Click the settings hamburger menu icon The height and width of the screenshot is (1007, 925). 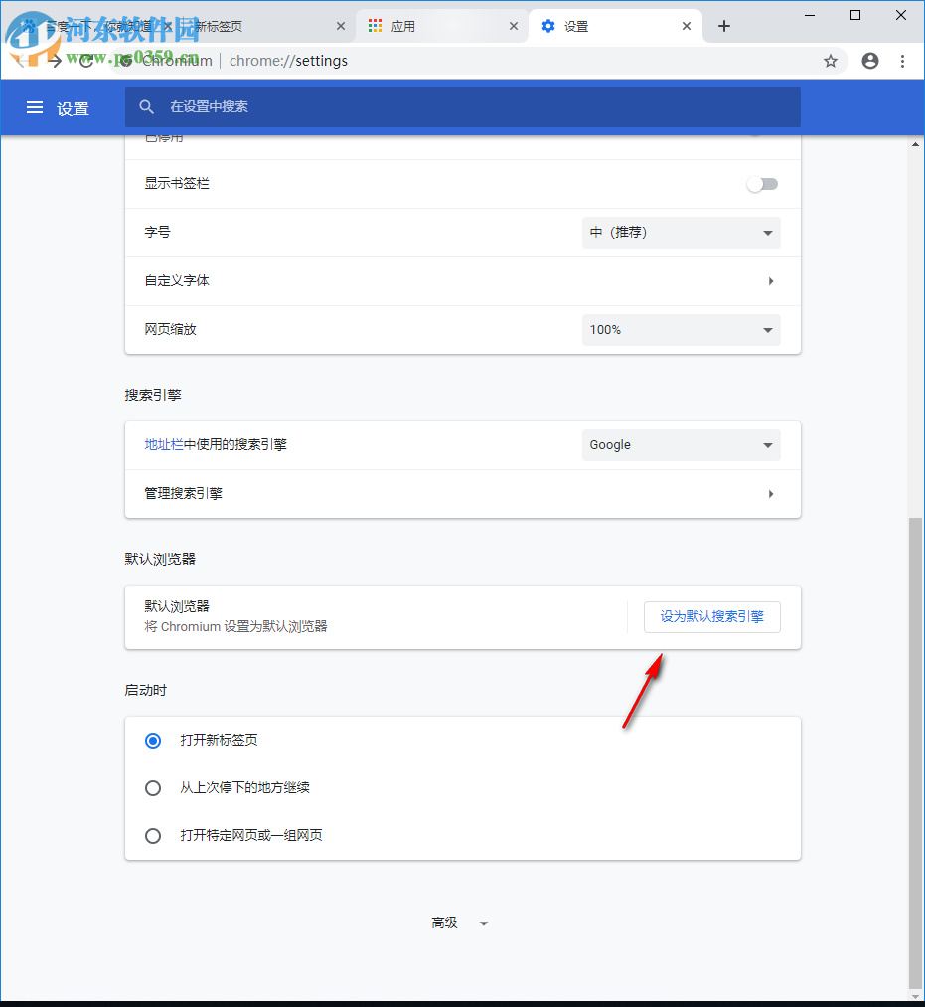tap(35, 108)
